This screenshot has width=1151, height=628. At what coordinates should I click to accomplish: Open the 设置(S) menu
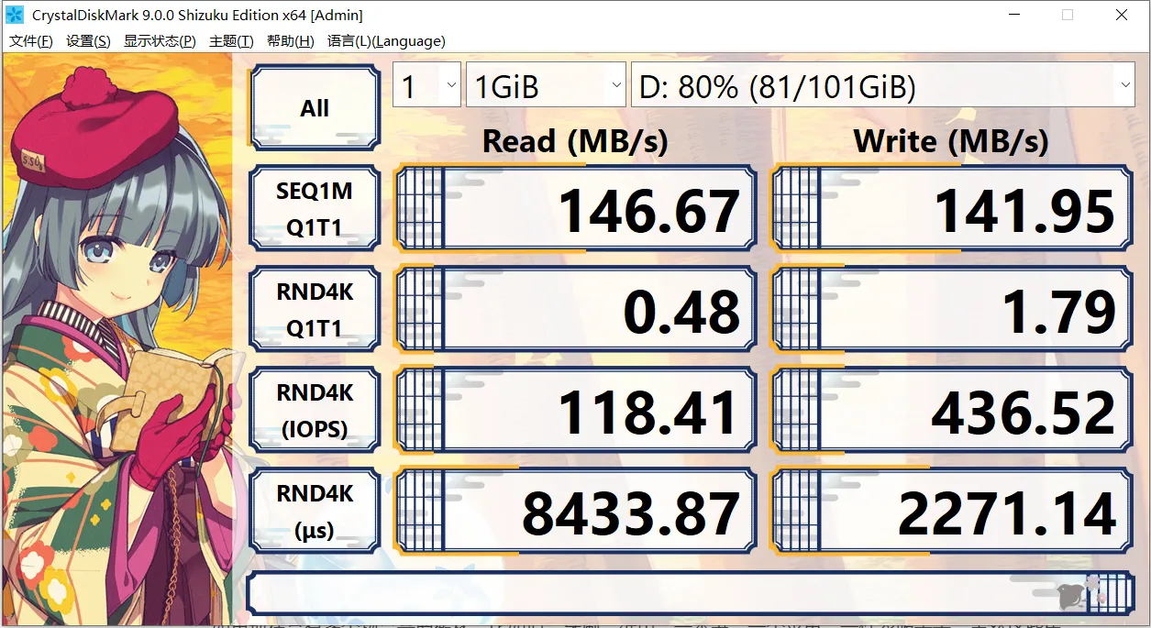pyautogui.click(x=89, y=41)
